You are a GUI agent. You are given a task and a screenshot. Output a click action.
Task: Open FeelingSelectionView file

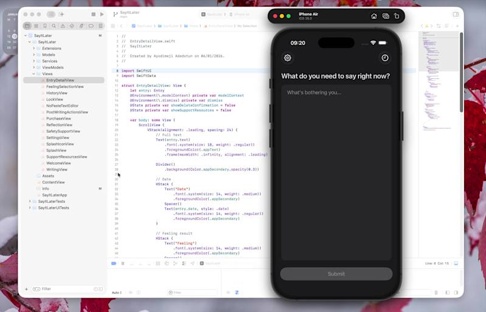point(65,87)
